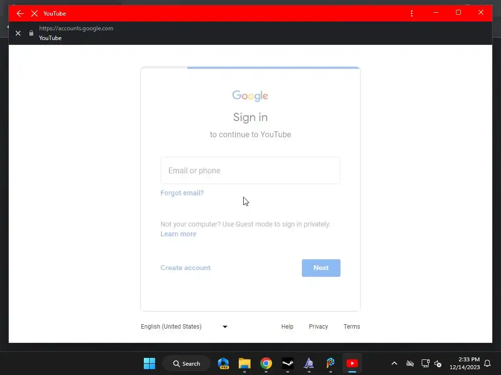
Task: Open the notifications bell icon
Action: tap(487, 363)
